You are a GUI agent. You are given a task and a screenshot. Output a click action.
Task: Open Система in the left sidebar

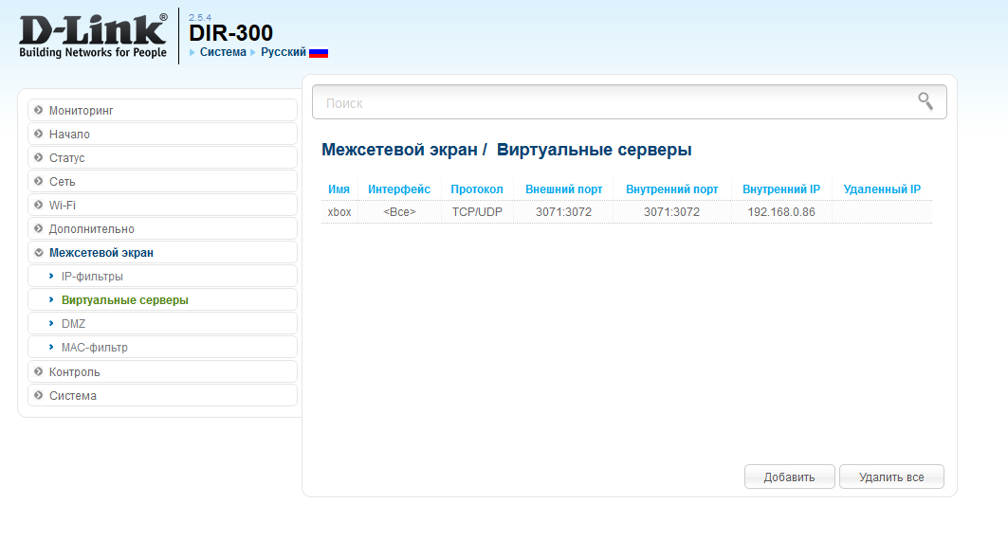click(163, 396)
